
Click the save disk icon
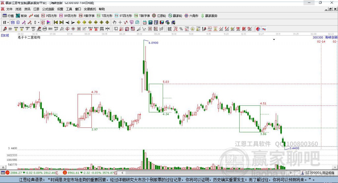[162, 22]
